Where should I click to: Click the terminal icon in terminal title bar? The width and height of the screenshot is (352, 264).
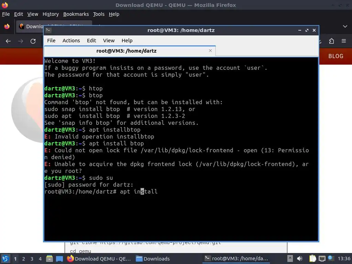point(48,30)
